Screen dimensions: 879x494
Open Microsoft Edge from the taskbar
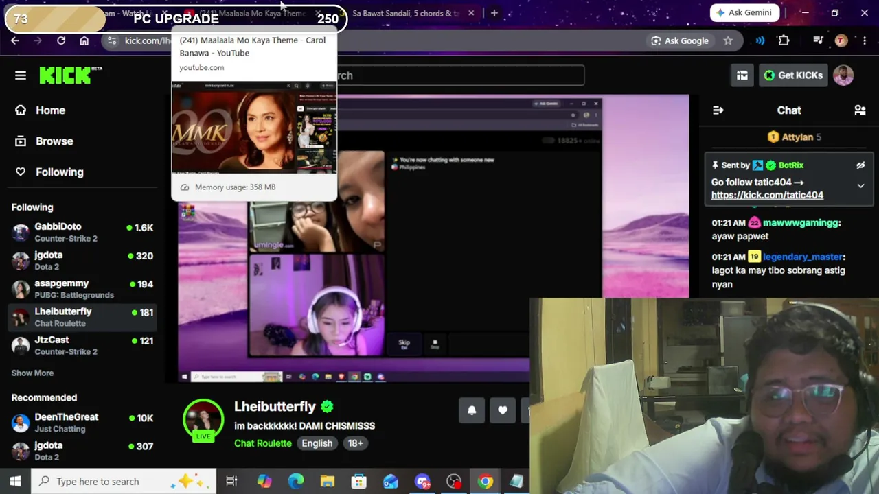pyautogui.click(x=296, y=482)
